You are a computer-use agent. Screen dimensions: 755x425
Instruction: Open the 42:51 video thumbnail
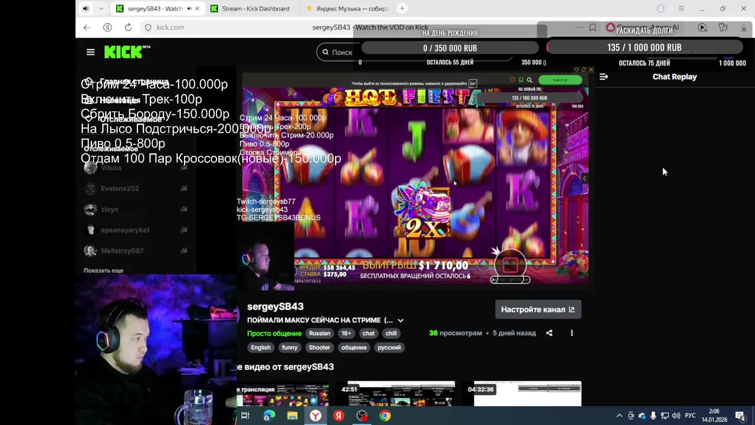pos(398,394)
